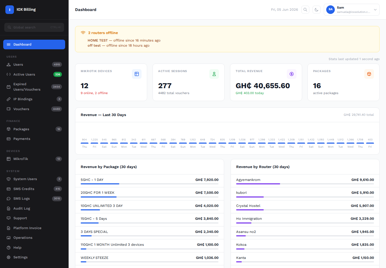The image size is (386, 268).
Task: Click the Platform Invoice icon
Action: click(9, 228)
